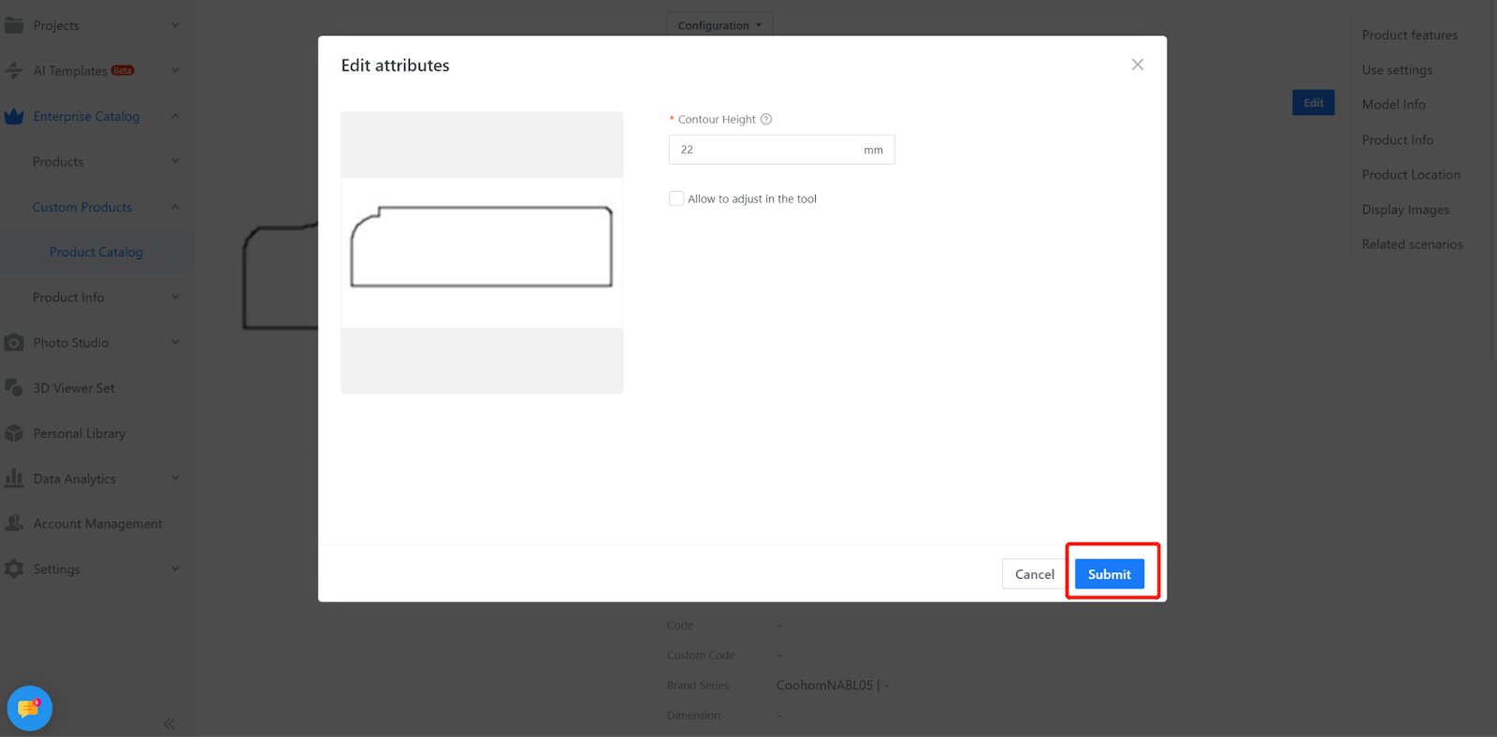Open the Configuration dropdown
Screen dimensions: 1497x737
pos(719,25)
